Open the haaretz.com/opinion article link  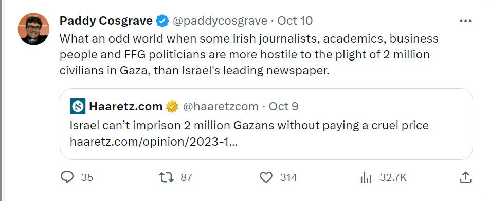(153, 142)
